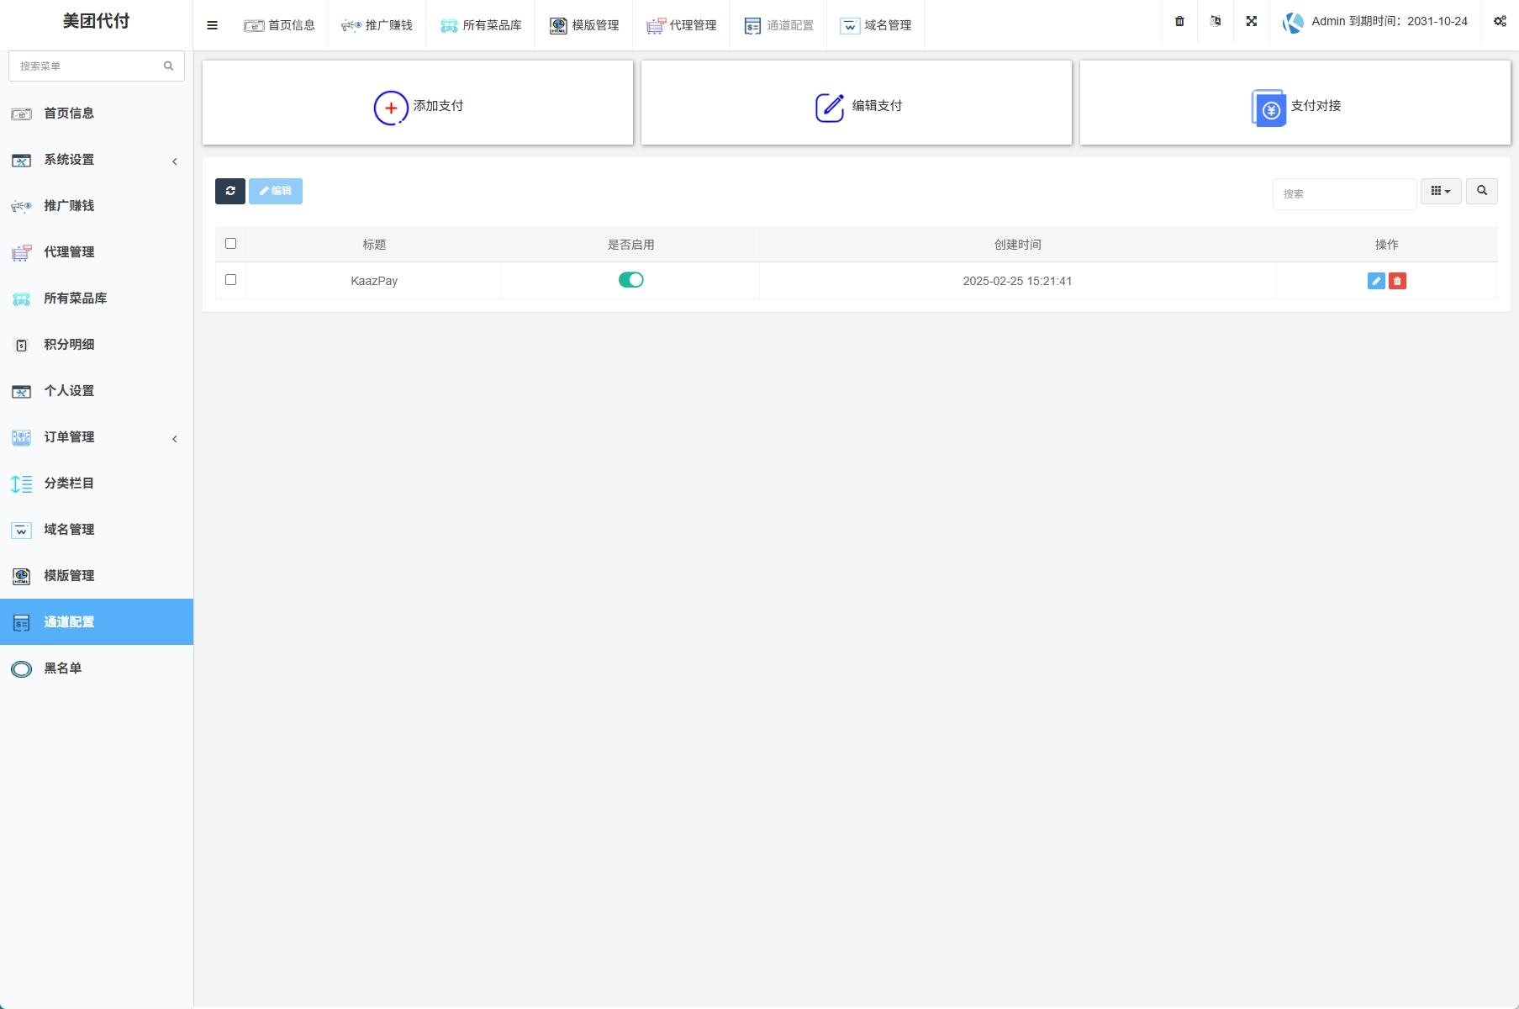Click the trash icon in top header
The image size is (1519, 1009).
[x=1179, y=22]
